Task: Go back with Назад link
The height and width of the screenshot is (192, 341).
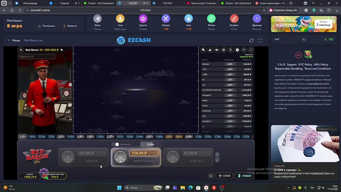Action: point(14,41)
